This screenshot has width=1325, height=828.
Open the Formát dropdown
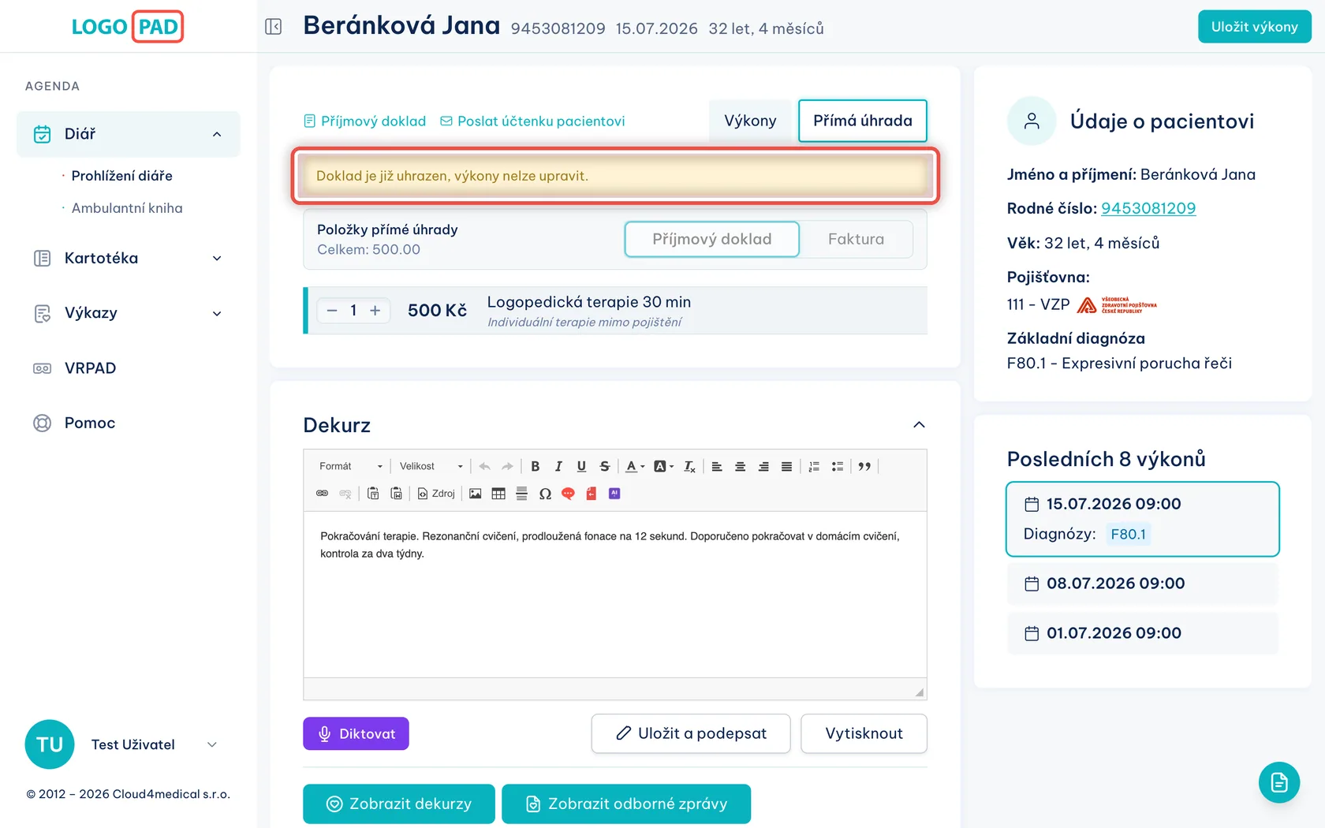351,466
